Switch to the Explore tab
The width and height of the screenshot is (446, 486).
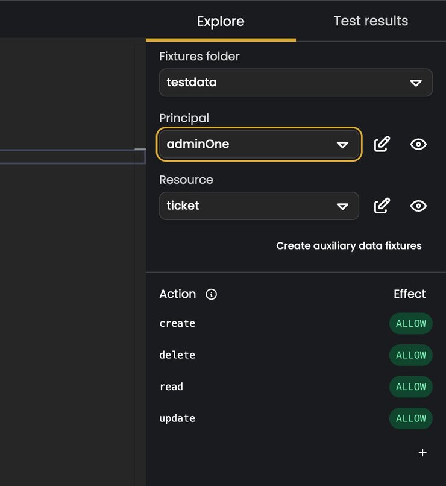221,21
